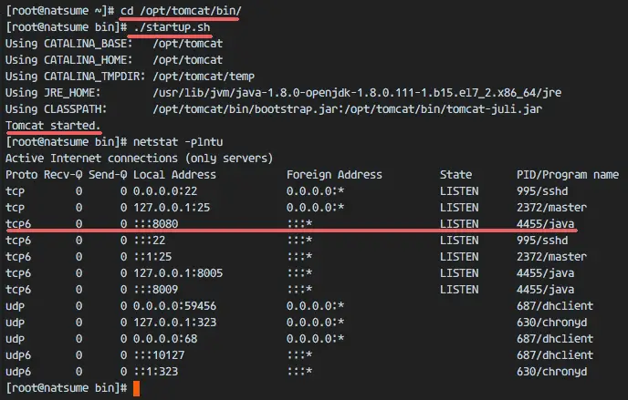Click the 'Foreign Address' column header
Viewport: 628px width, 400px height.
[334, 175]
